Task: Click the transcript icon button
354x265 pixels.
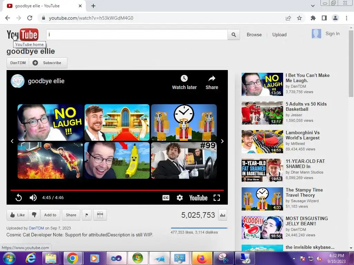Action: [x=100, y=215]
